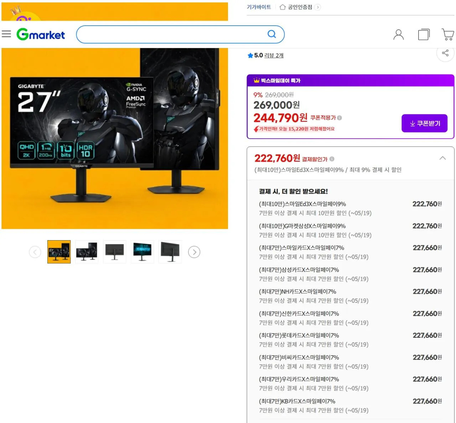Open the 공인인증점 arrow chevron
Image resolution: width=456 pixels, height=423 pixels.
318,7
